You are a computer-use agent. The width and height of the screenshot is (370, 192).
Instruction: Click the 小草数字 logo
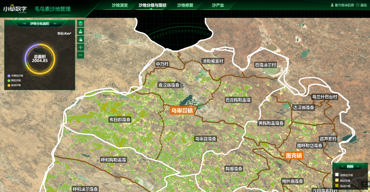pyautogui.click(x=15, y=9)
